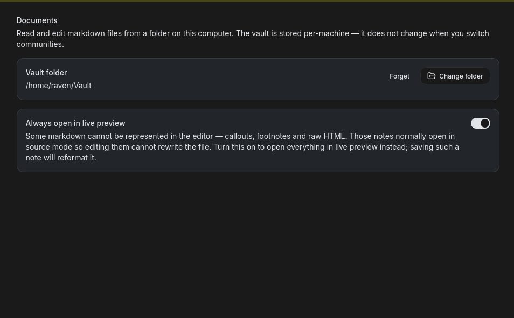Click the open-folder icon beside Change folder
The width and height of the screenshot is (514, 318).
pos(432,76)
